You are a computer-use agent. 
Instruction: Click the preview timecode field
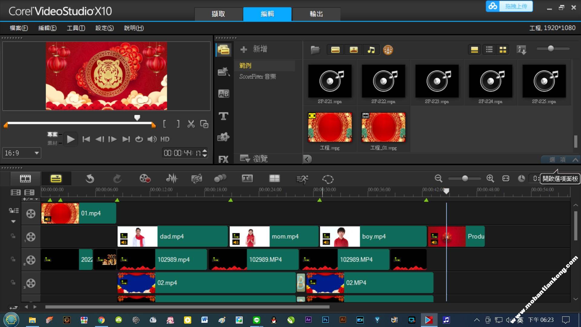182,153
